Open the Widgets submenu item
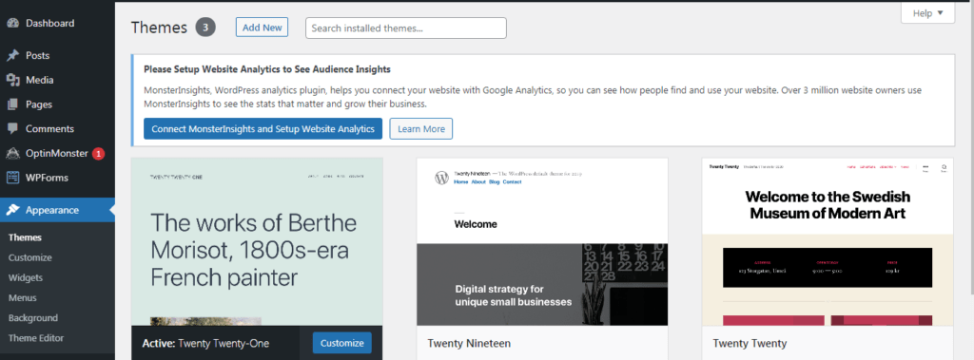Screen dimensions: 974x360 pyautogui.click(x=26, y=277)
